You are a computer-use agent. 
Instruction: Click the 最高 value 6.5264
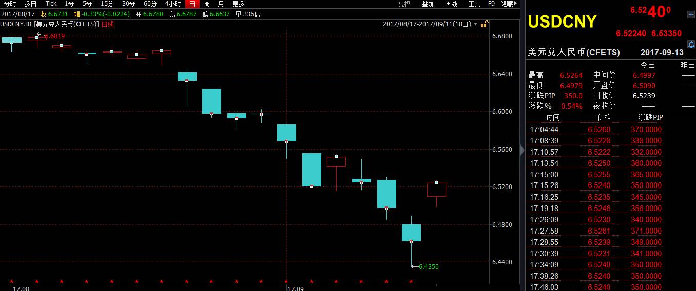(571, 75)
